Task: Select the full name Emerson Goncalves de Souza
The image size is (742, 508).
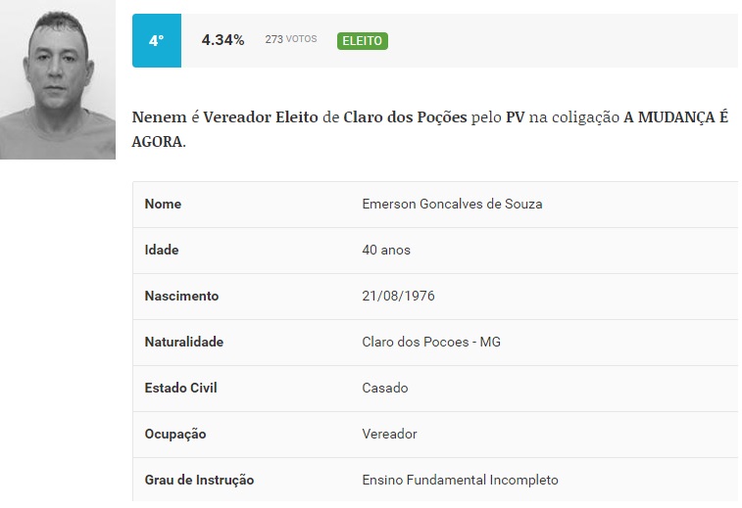Action: click(x=452, y=204)
